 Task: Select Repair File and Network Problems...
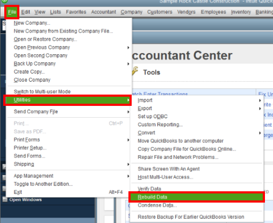tap(197, 157)
